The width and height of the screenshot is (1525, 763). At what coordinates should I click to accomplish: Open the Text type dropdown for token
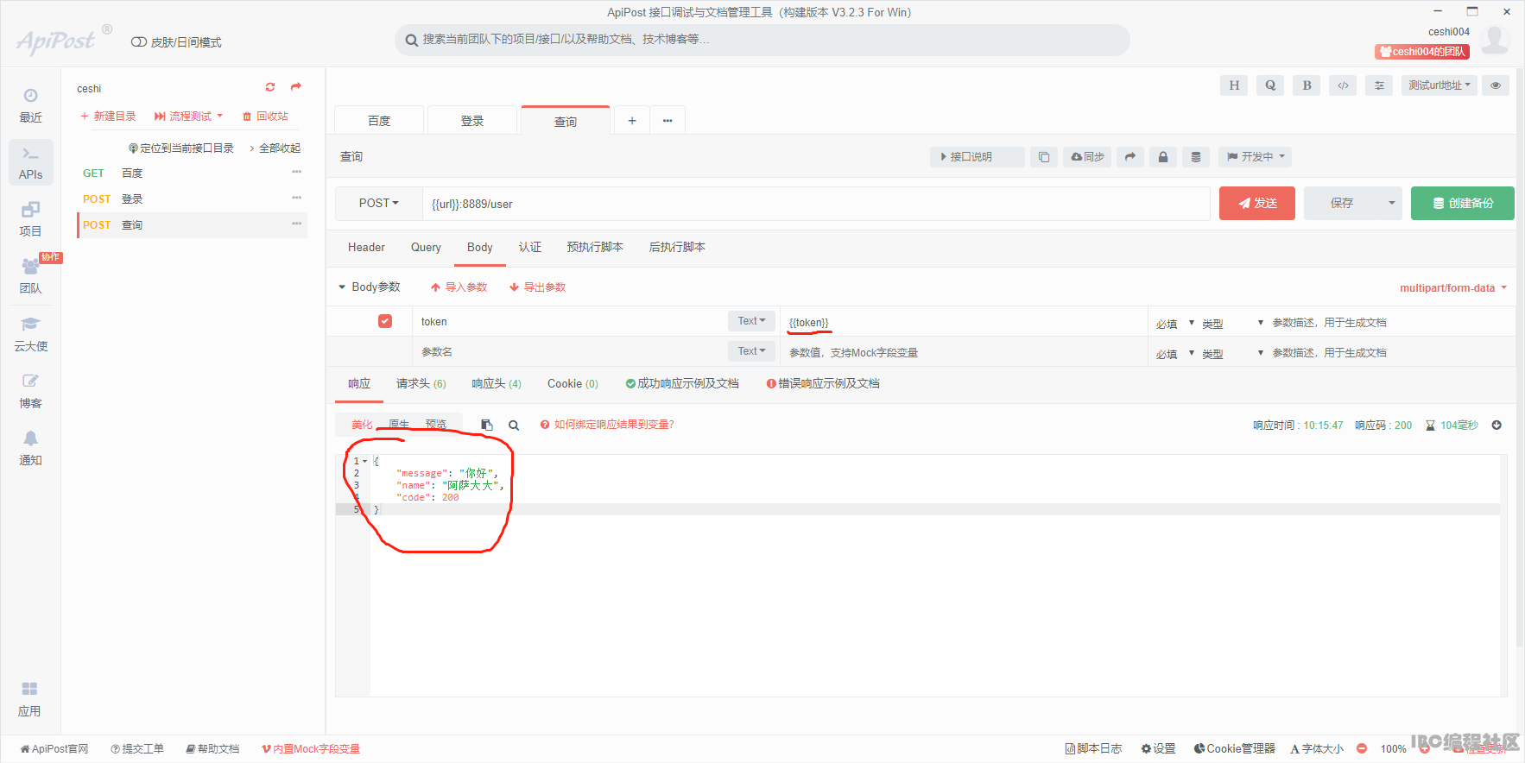coord(751,321)
